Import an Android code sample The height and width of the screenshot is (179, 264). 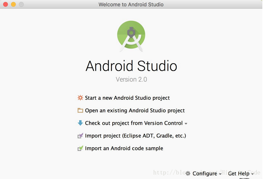coord(124,148)
